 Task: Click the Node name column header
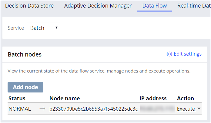pos(65,98)
